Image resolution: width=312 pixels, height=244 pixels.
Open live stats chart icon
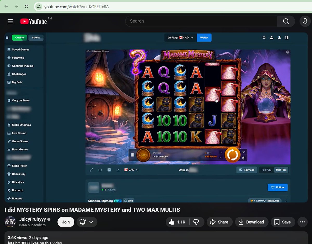109,170
